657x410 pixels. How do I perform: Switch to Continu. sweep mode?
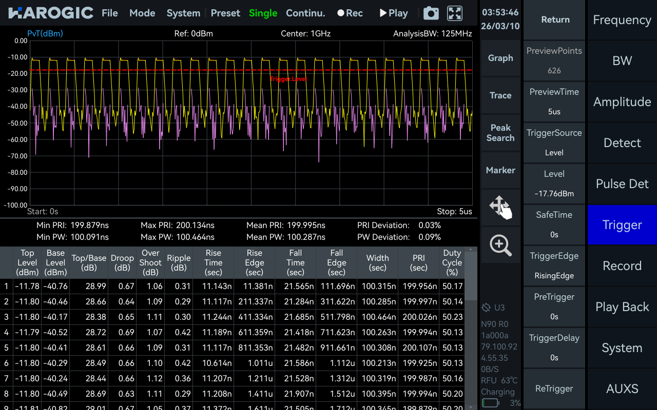click(x=305, y=13)
